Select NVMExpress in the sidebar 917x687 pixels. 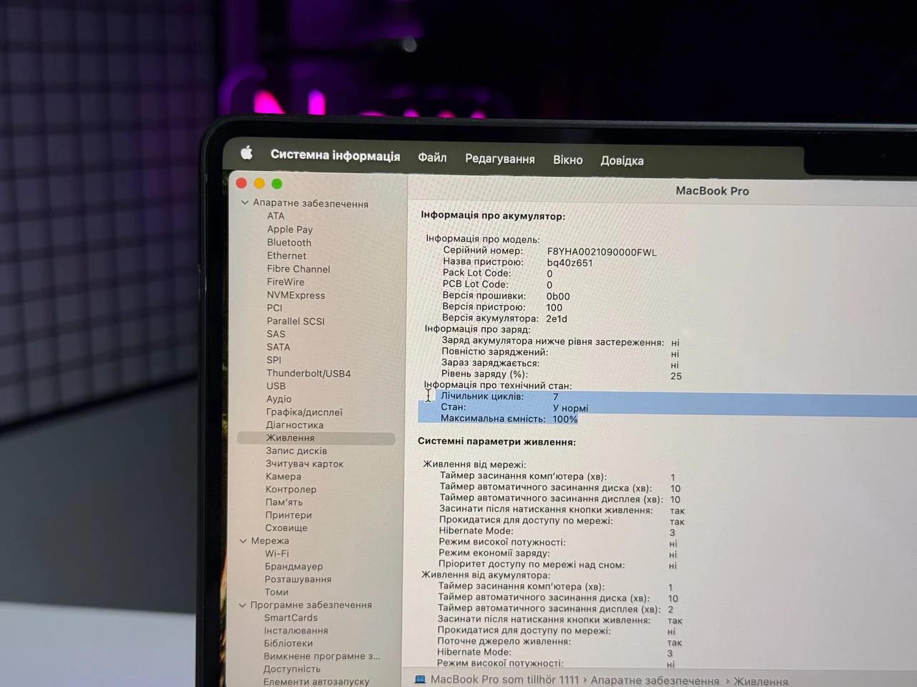[296, 295]
